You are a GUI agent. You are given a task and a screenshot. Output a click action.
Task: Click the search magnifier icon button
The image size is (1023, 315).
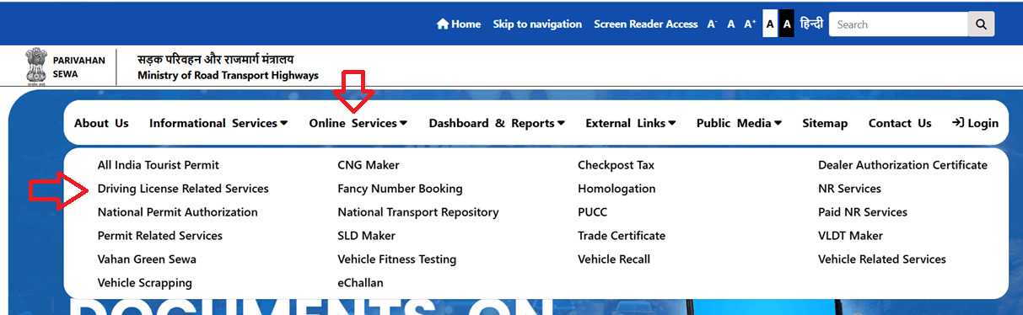[x=981, y=24]
